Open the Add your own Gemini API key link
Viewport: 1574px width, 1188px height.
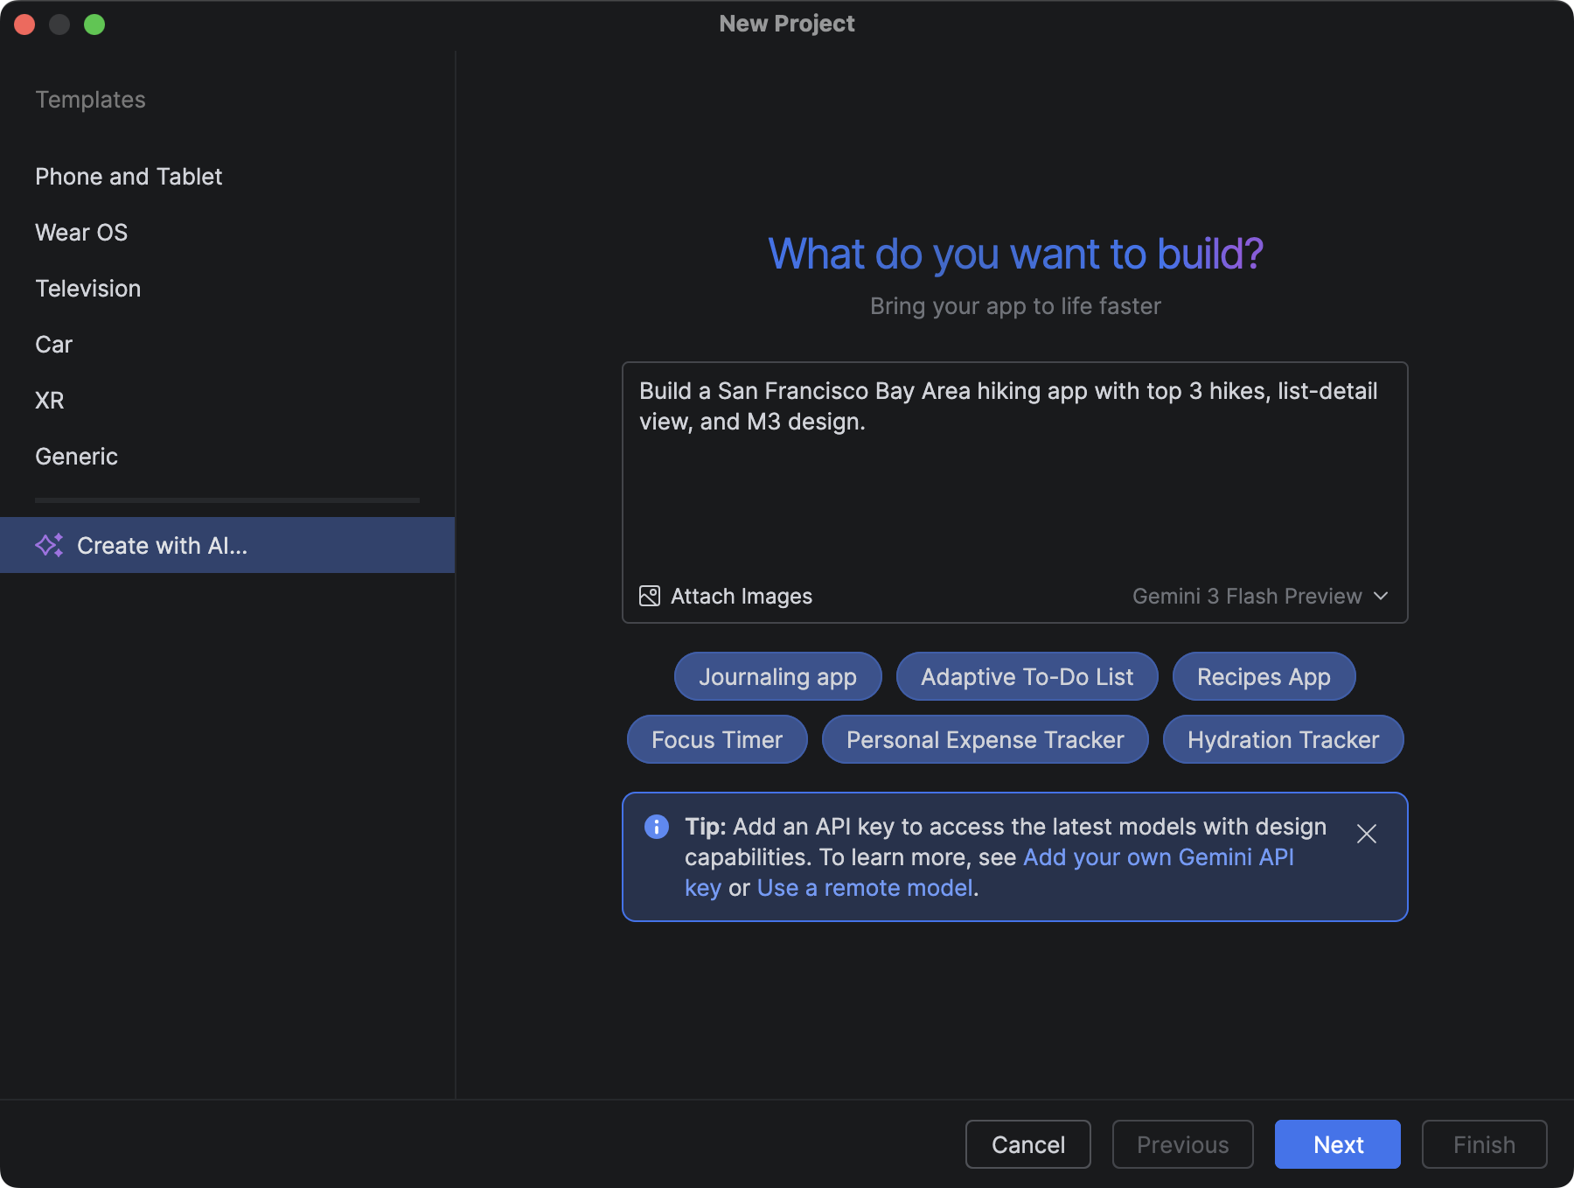(1159, 857)
